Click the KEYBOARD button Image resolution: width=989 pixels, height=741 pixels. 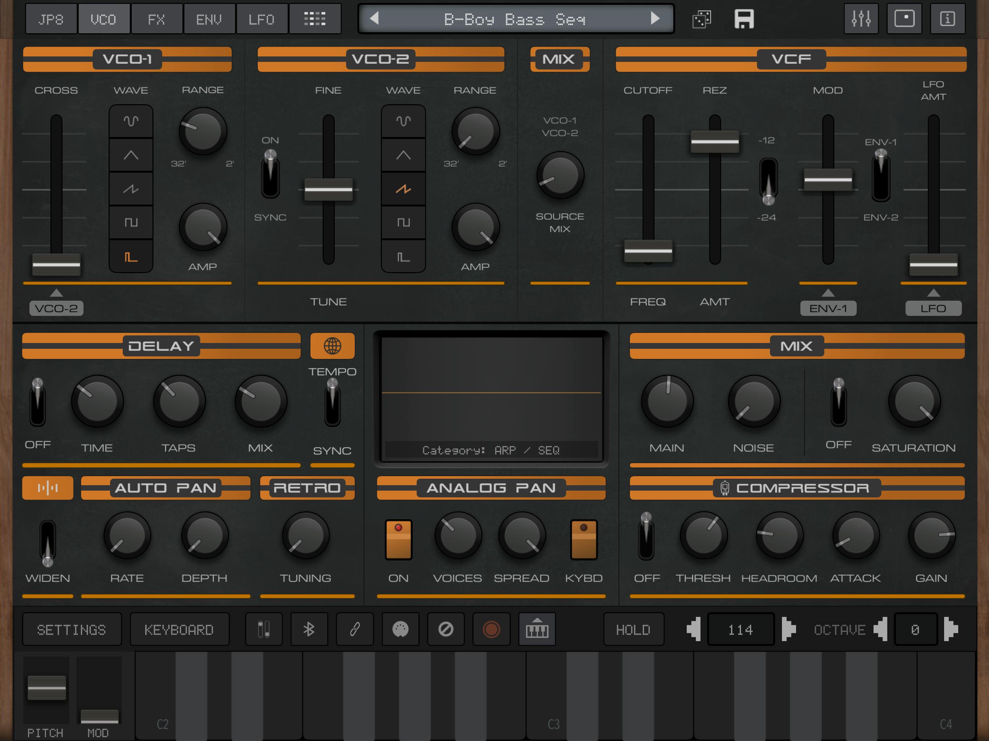click(x=179, y=629)
